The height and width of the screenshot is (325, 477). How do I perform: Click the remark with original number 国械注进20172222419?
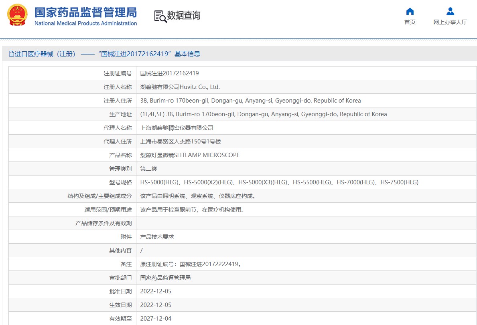(191, 264)
